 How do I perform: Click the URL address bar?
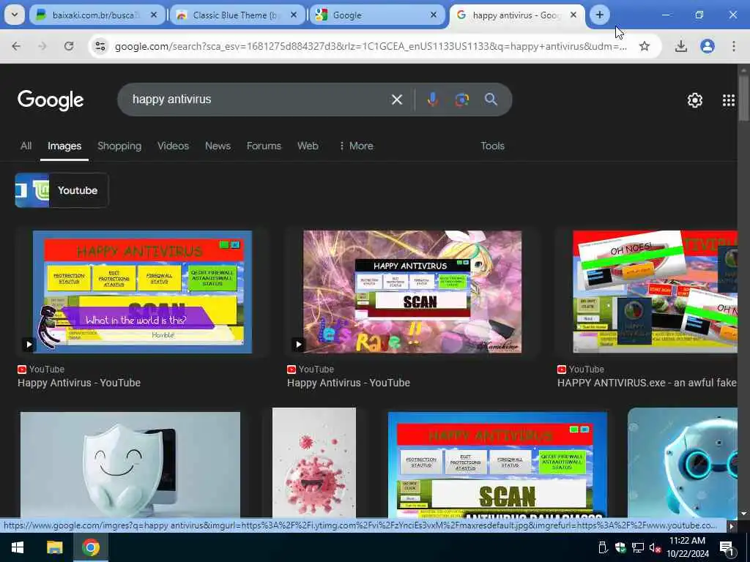pos(371,46)
